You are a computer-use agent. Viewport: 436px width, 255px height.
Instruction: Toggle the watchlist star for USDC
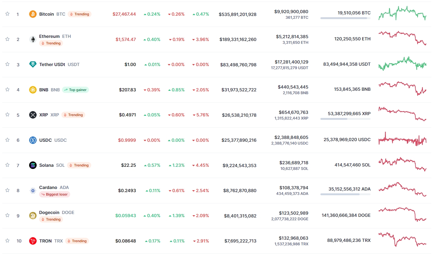point(8,140)
